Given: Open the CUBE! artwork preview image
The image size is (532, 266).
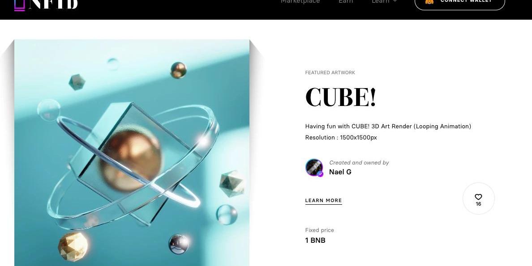Looking at the screenshot, I should pos(132,153).
